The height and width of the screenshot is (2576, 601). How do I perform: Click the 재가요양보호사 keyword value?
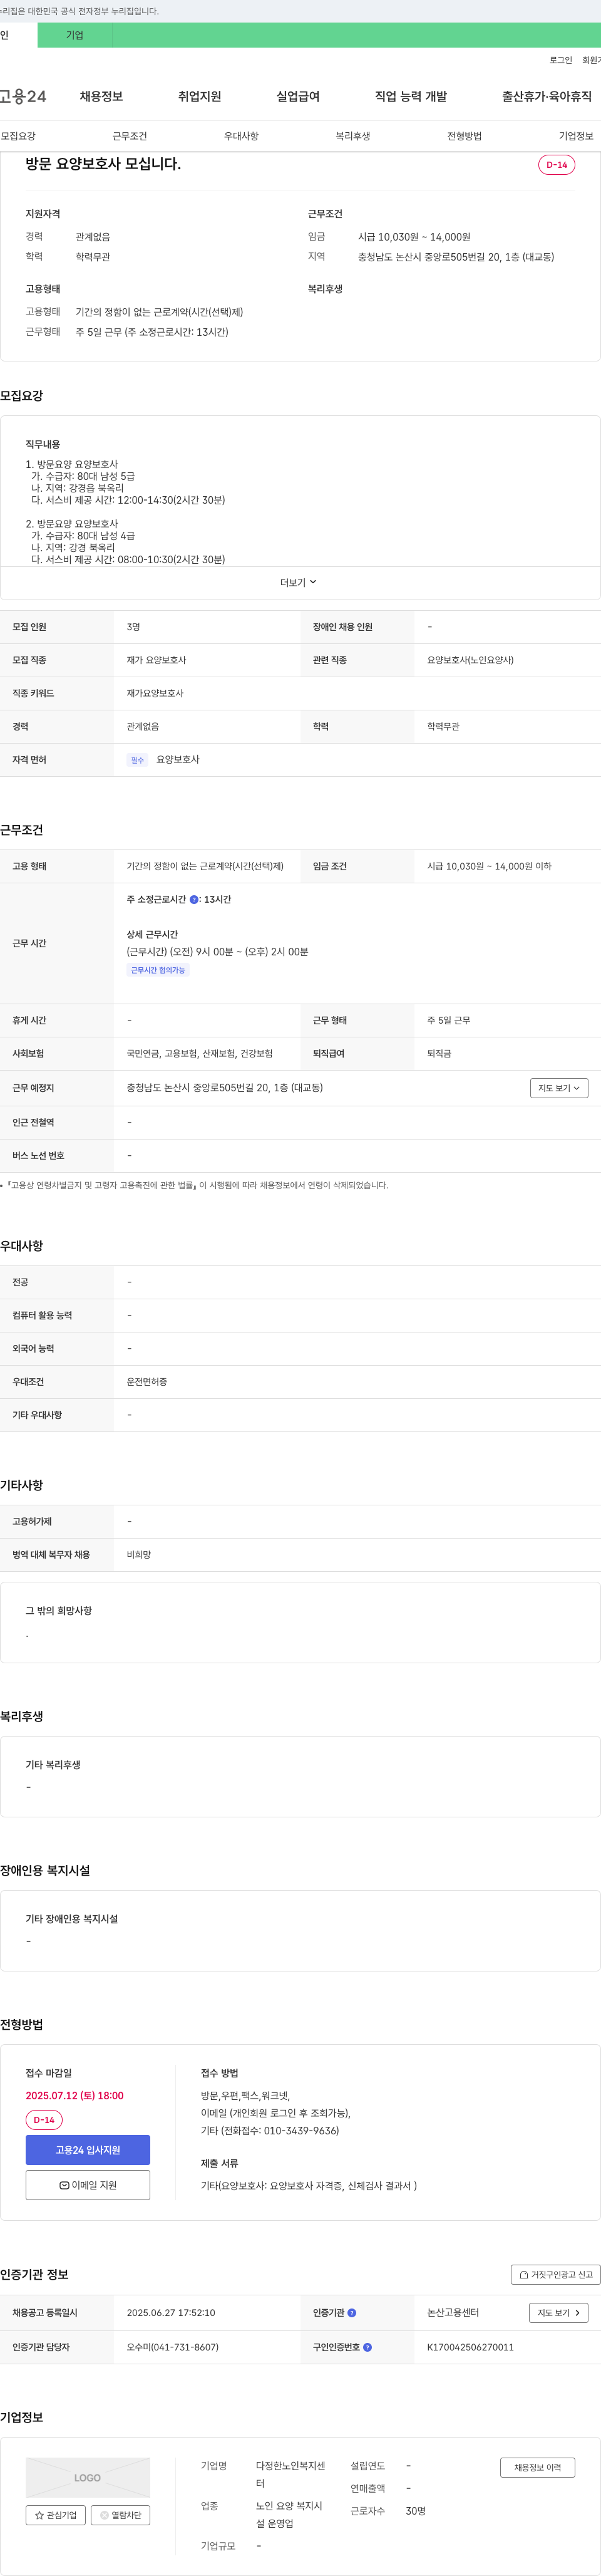pyautogui.click(x=155, y=693)
